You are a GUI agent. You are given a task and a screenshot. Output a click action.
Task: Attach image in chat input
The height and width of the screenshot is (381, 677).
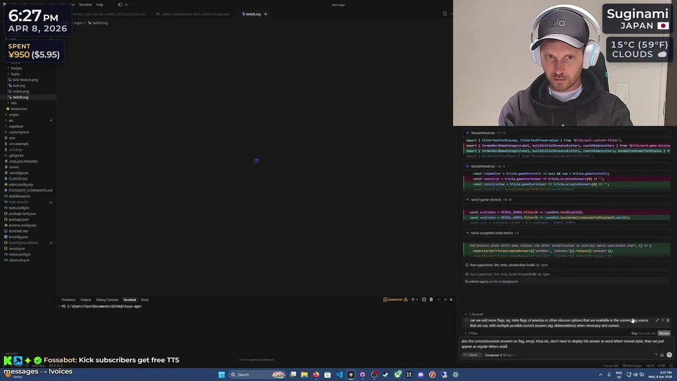click(x=662, y=355)
